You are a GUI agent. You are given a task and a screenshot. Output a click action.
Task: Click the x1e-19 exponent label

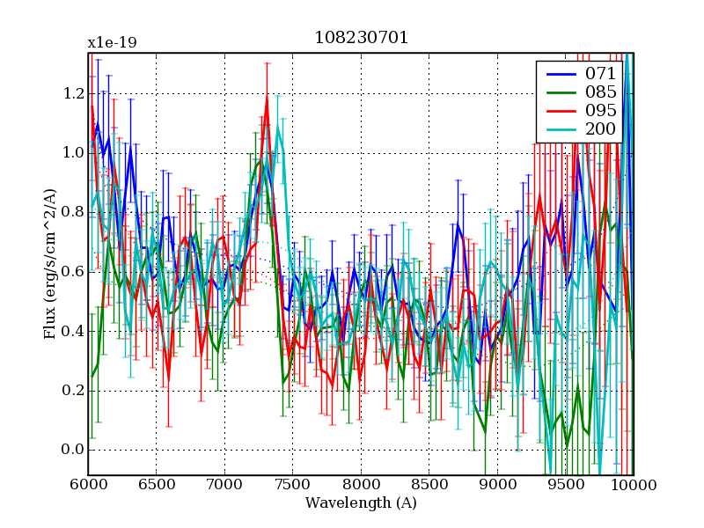112,43
